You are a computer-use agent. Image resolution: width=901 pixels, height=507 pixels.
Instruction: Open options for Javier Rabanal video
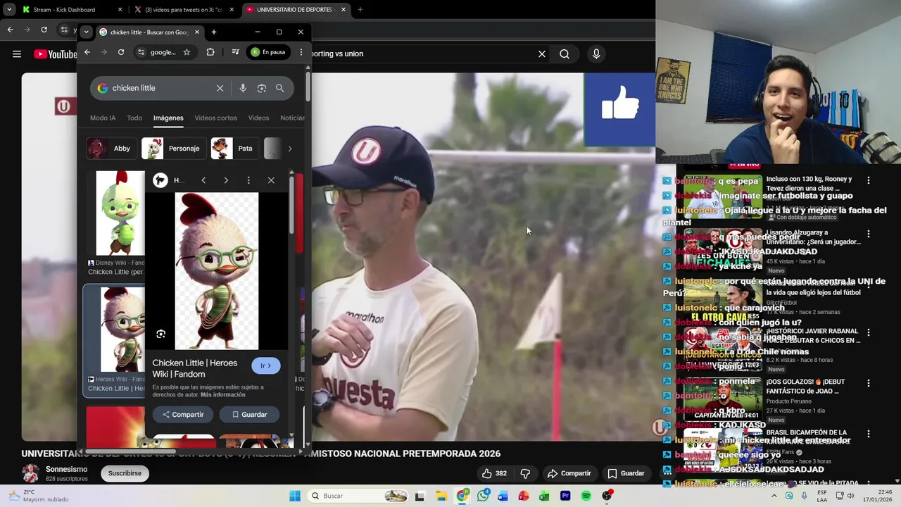(x=869, y=333)
